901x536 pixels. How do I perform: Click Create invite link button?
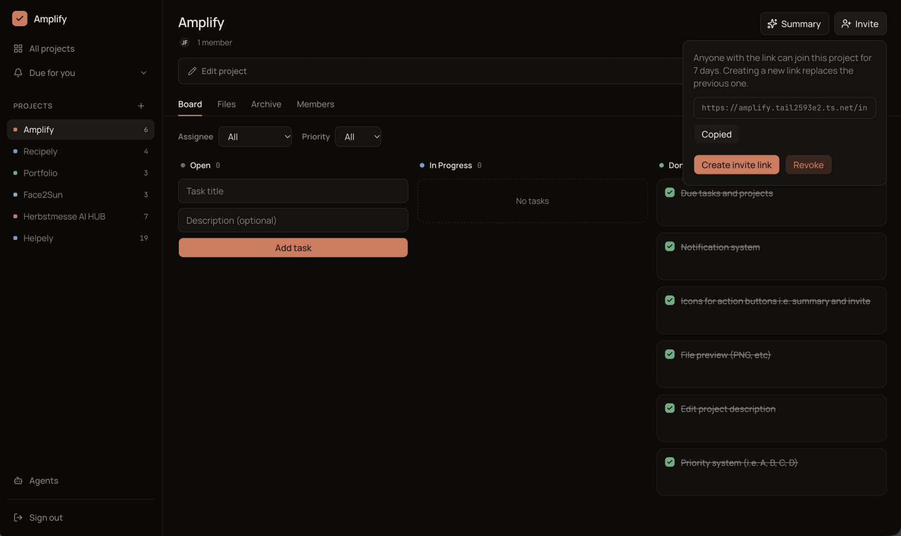736,165
